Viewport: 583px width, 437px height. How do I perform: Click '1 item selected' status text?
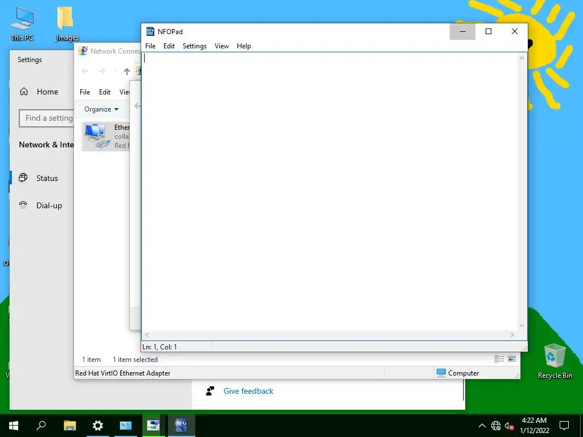pos(135,360)
